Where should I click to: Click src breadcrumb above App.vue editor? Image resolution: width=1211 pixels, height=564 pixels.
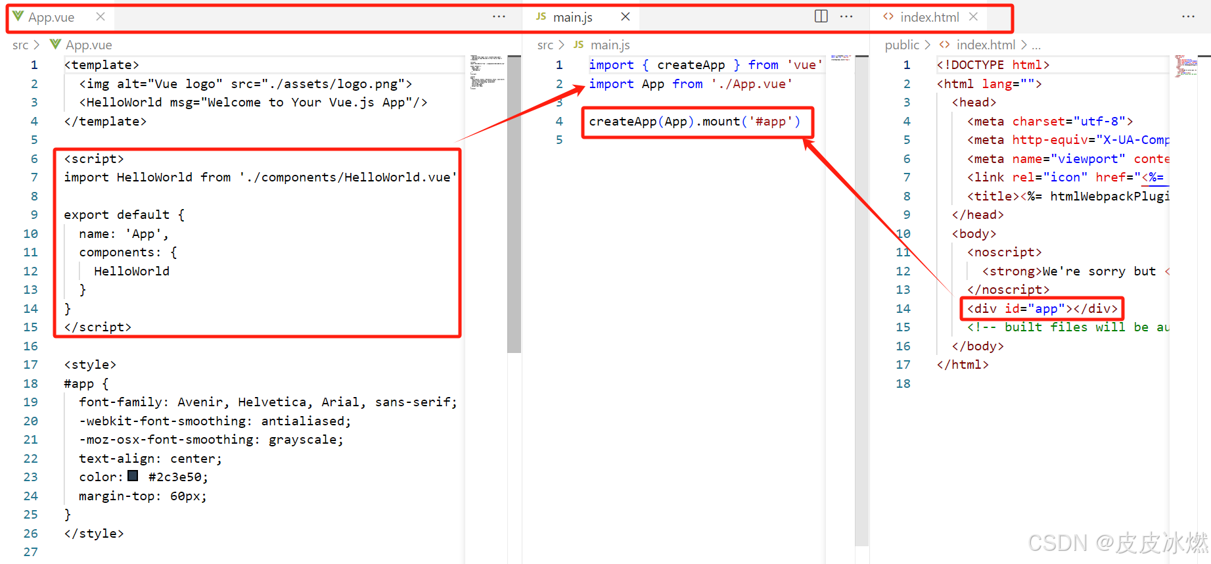point(20,45)
